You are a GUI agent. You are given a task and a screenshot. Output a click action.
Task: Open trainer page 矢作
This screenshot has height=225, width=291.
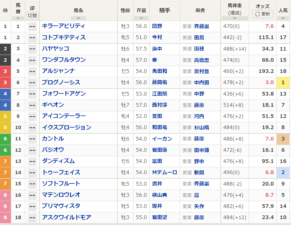click(x=199, y=206)
